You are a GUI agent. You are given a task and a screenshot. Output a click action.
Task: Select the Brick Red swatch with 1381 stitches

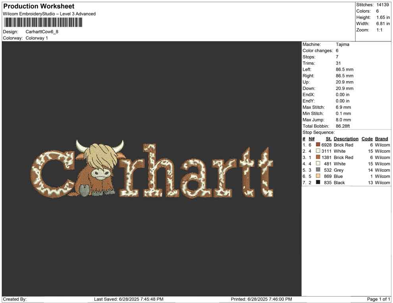pyautogui.click(x=318, y=157)
